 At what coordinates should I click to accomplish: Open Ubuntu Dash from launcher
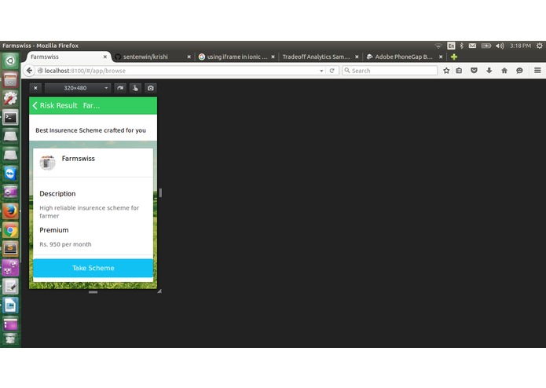pos(10,61)
